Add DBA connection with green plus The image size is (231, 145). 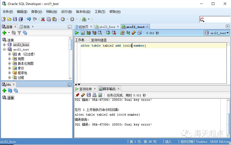[x=4, y=90]
